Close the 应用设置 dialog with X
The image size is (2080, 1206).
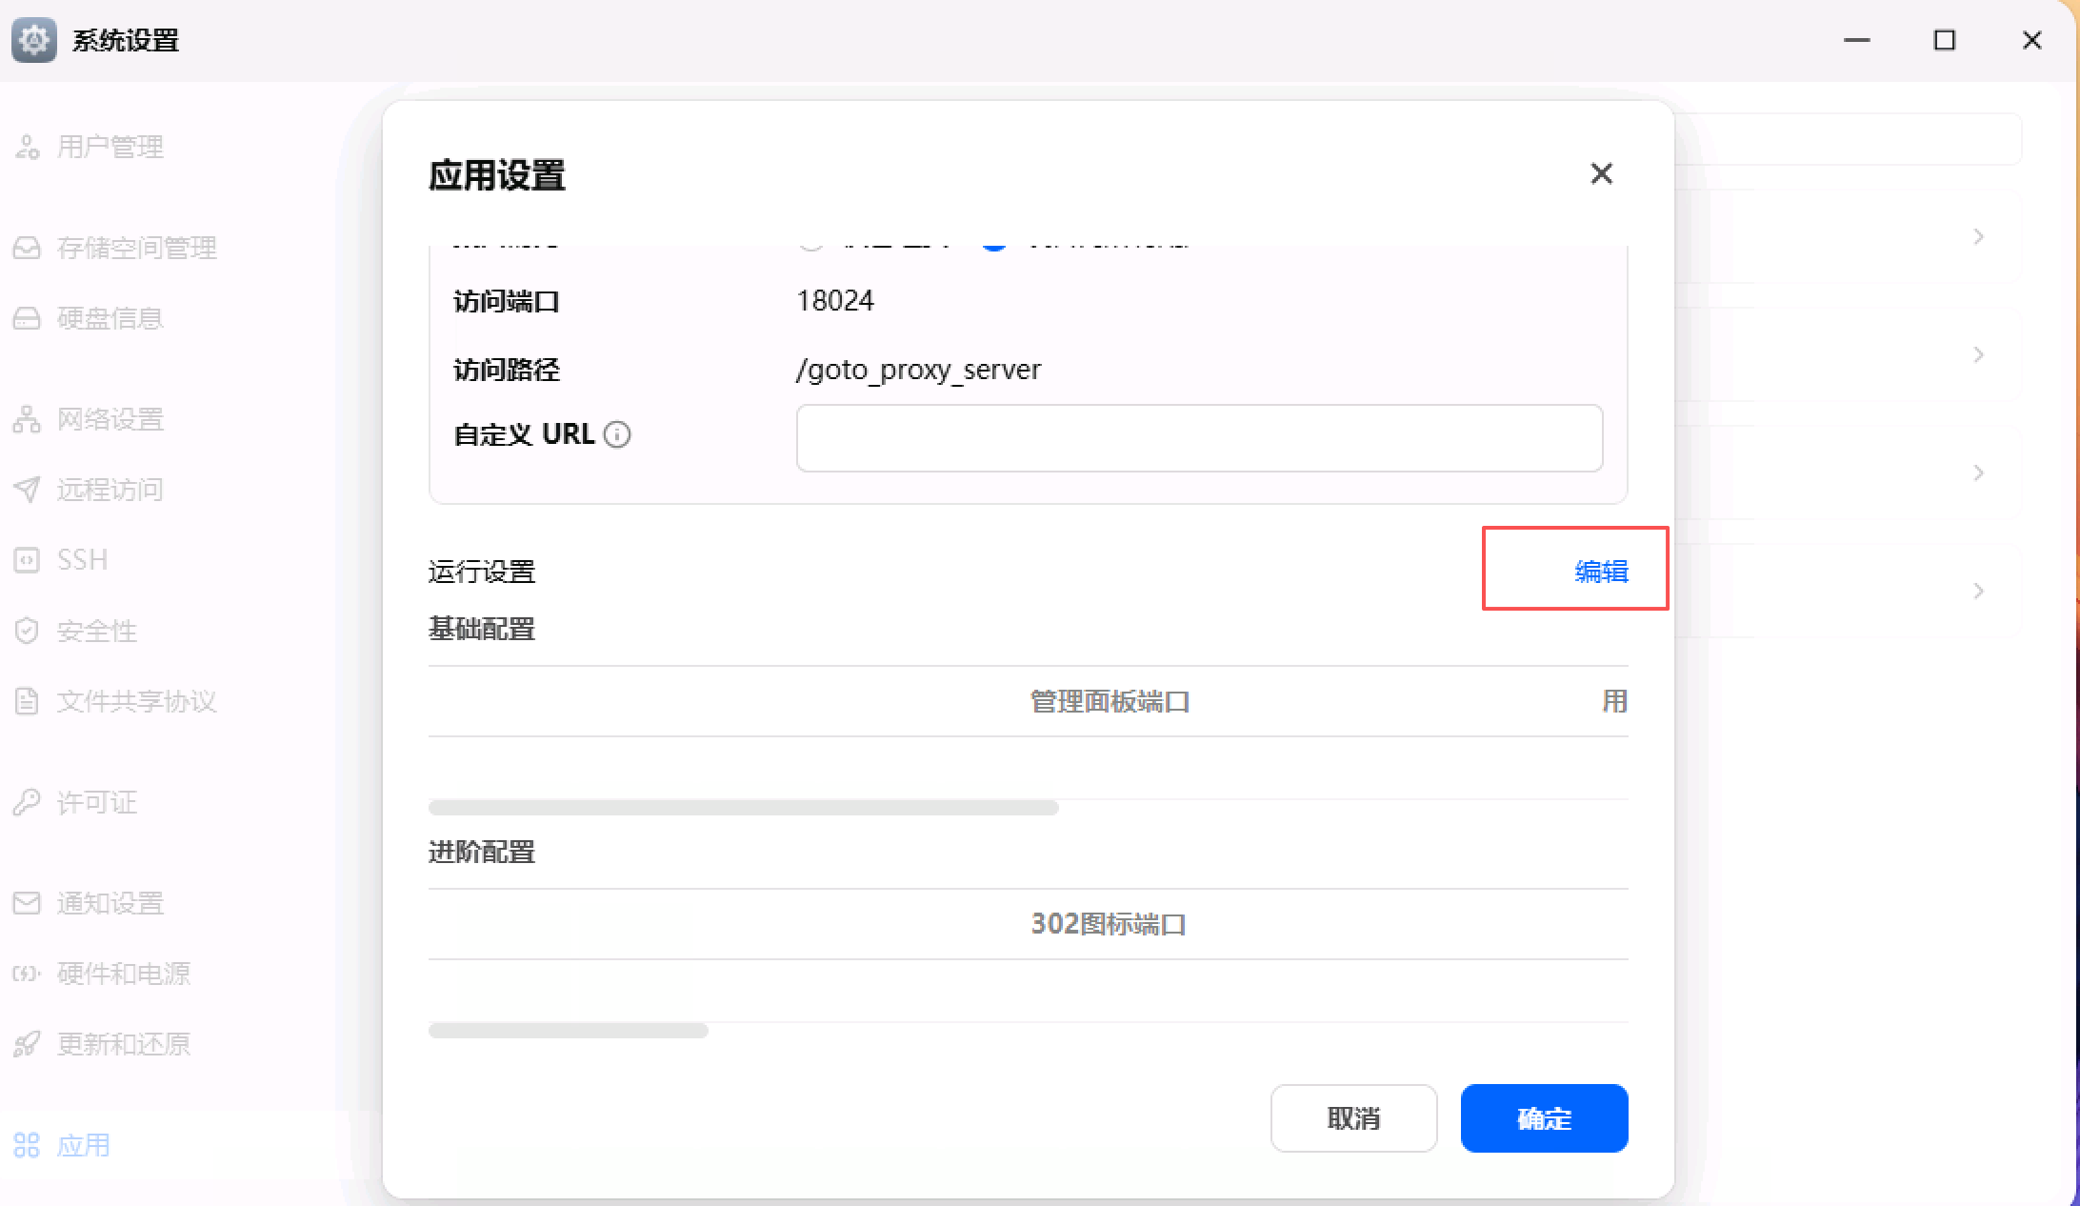pyautogui.click(x=1601, y=173)
